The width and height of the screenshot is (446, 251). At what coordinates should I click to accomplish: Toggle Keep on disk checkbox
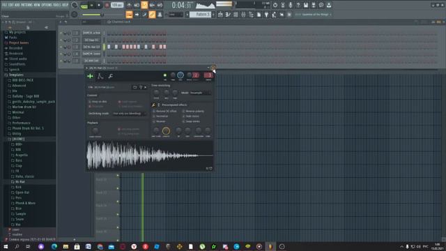[x=90, y=102]
